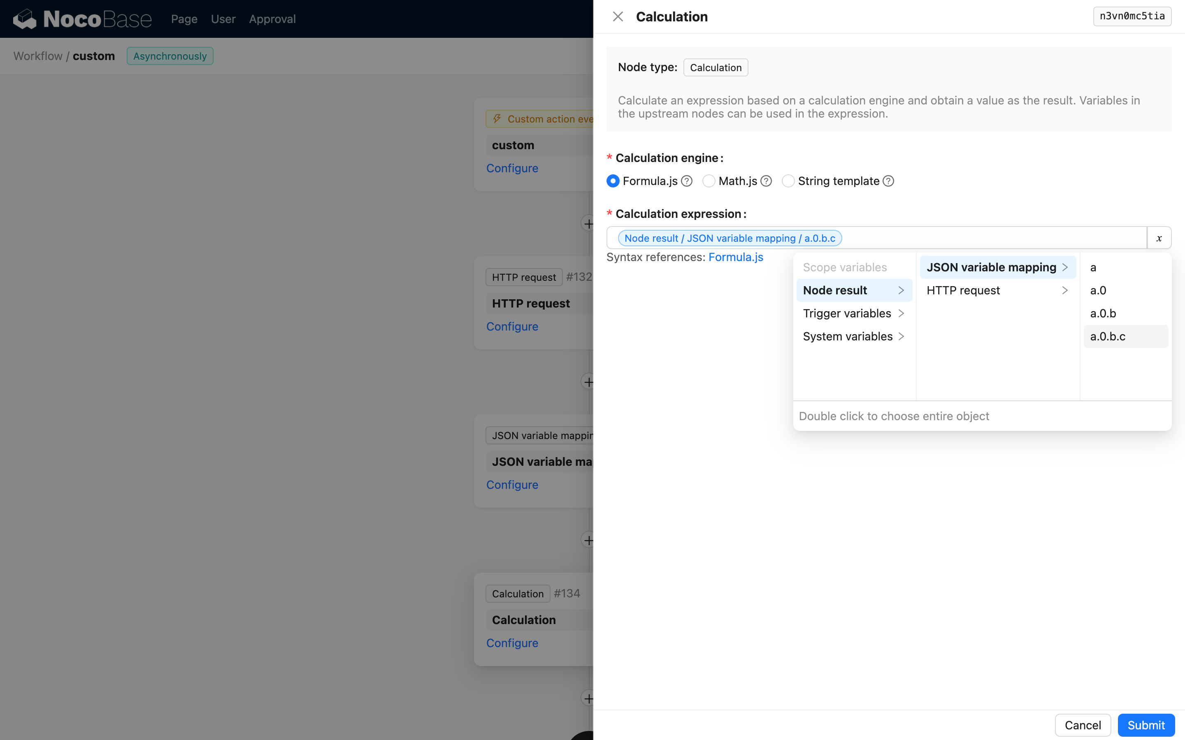
Task: Click the Formula.js help question icon
Action: point(686,181)
